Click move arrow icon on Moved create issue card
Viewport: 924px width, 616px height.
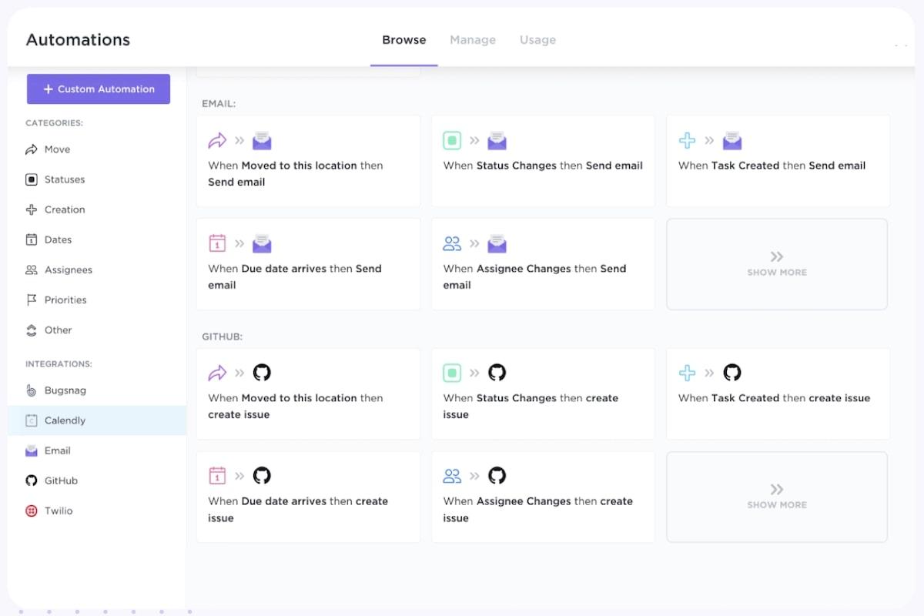[x=218, y=373]
